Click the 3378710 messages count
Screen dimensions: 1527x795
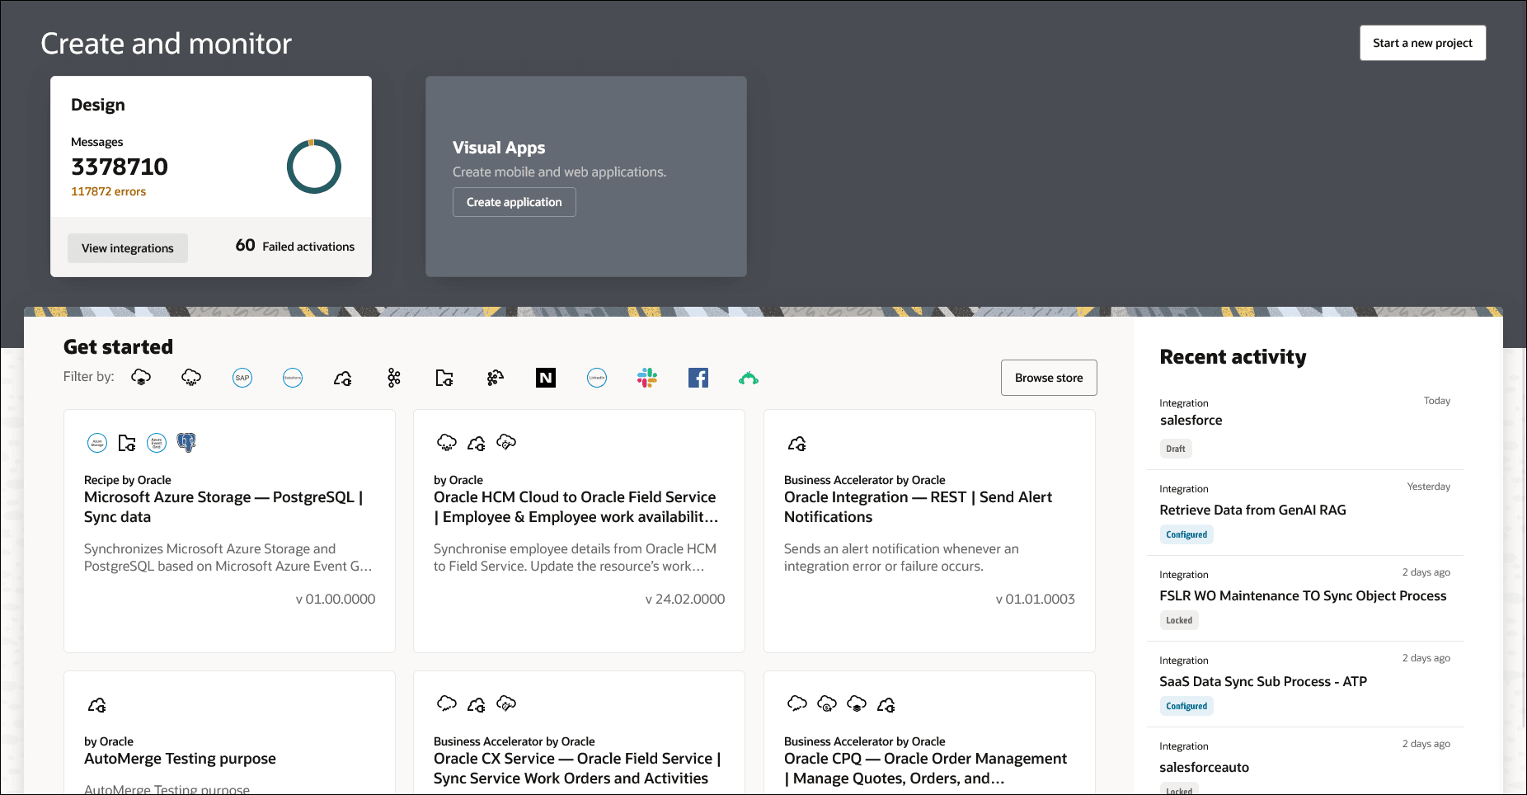120,167
